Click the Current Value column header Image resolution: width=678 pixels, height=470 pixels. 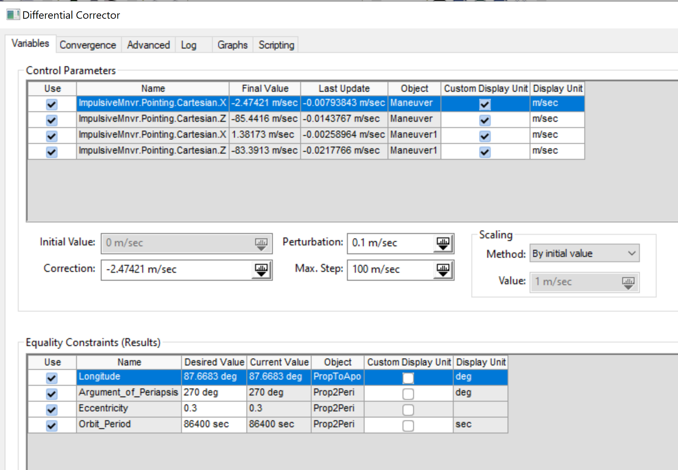tap(279, 362)
